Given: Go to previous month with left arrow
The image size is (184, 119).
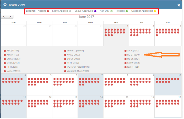Looking at the screenshot, I should (x=4, y=17).
